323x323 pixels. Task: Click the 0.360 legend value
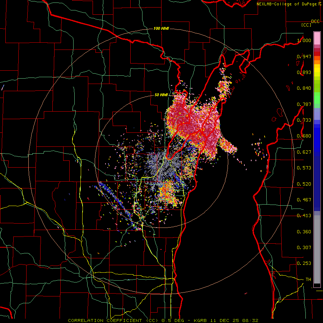pos(304,232)
